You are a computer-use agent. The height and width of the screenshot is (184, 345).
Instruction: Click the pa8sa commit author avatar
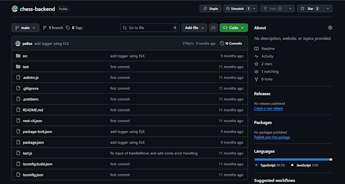point(18,44)
